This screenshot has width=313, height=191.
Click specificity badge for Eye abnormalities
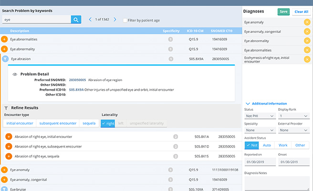coord(170,39)
